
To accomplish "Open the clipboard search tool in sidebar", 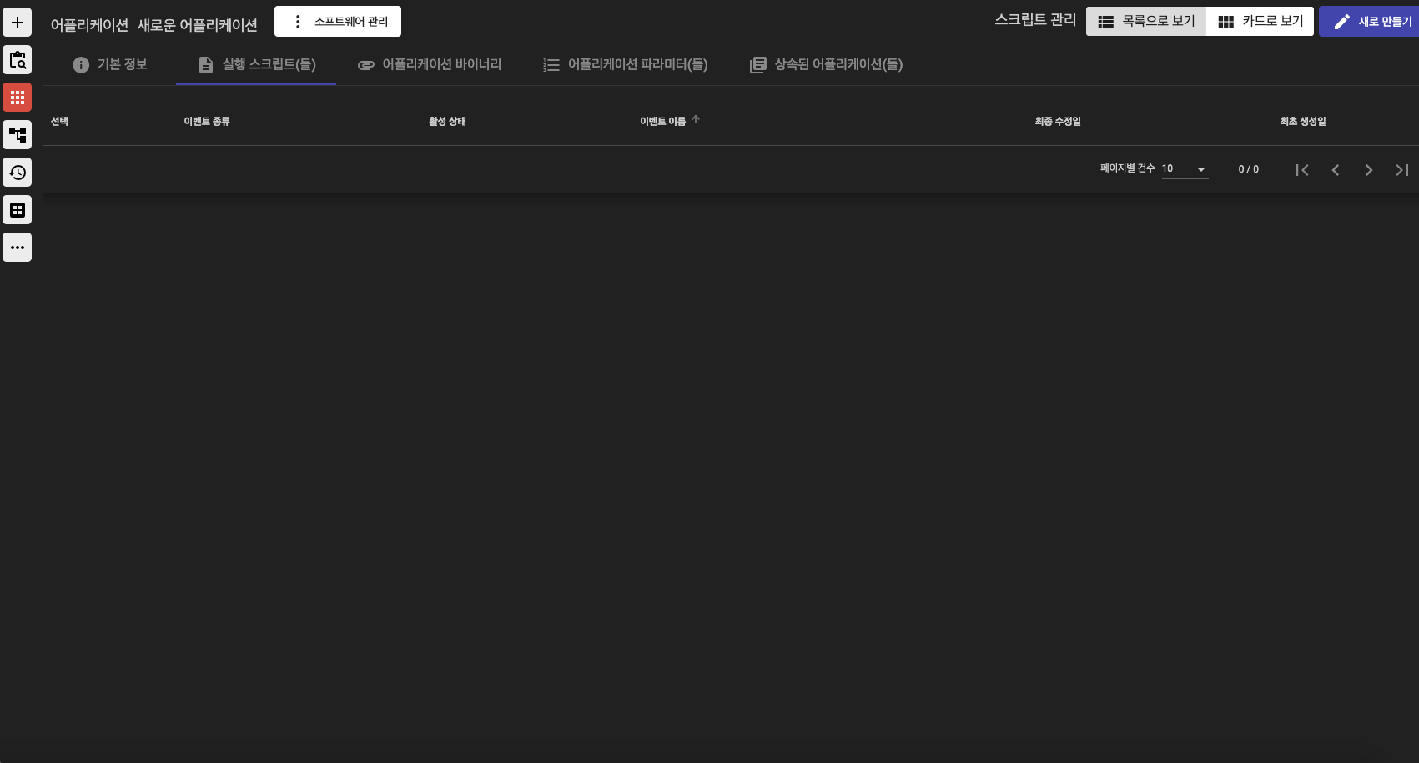I will coord(17,59).
